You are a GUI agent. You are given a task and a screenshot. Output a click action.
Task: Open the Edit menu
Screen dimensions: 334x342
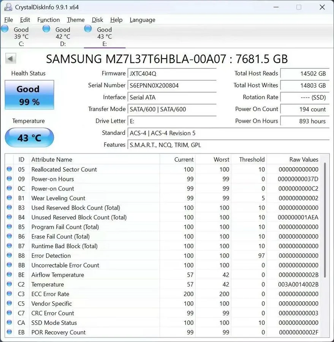click(x=25, y=20)
